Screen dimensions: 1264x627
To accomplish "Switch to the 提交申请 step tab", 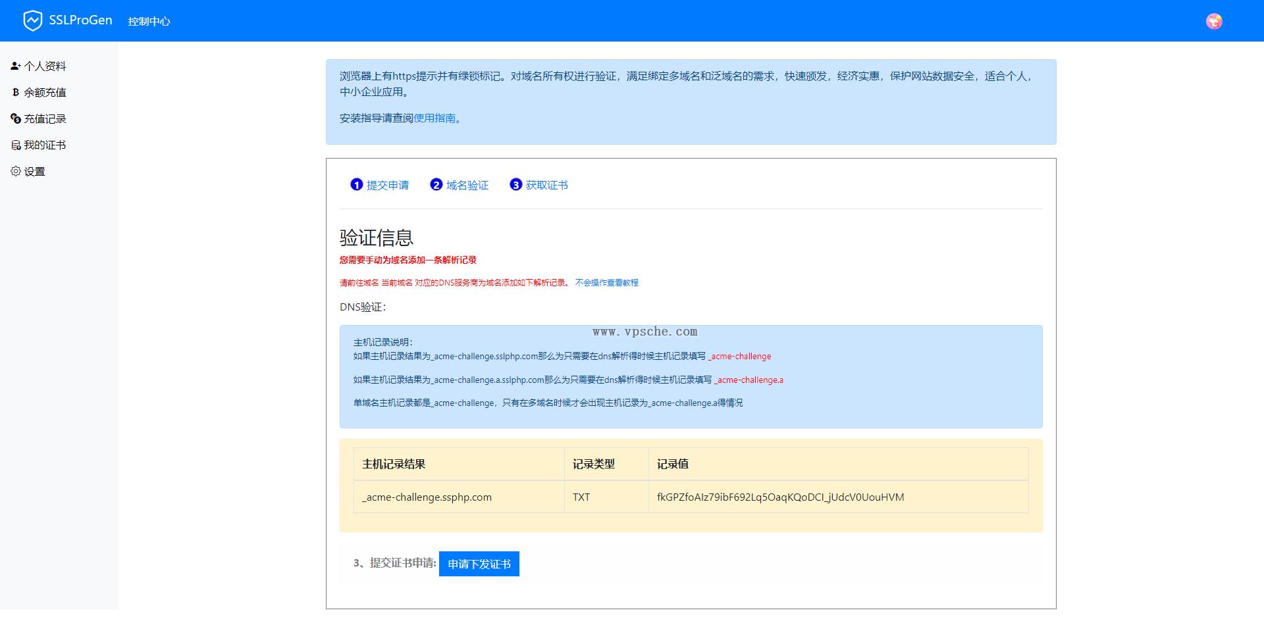I will tap(388, 185).
